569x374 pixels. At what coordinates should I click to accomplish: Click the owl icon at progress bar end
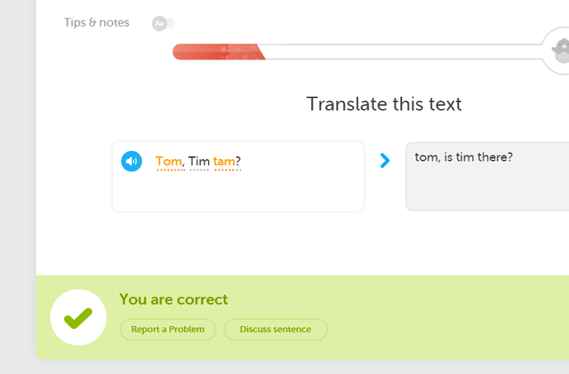[560, 51]
